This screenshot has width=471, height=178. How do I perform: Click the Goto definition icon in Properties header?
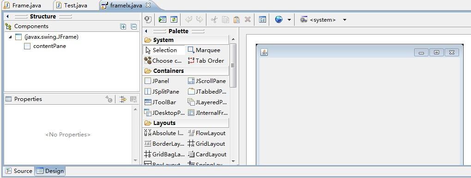(x=109, y=99)
